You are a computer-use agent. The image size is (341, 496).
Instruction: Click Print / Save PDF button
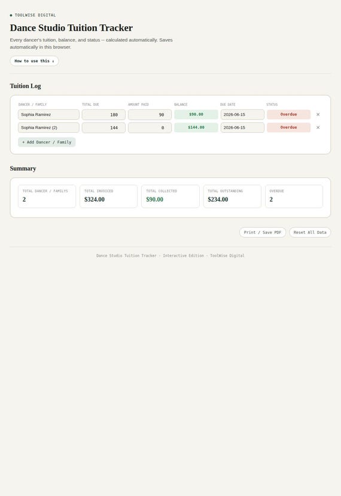[x=263, y=233]
